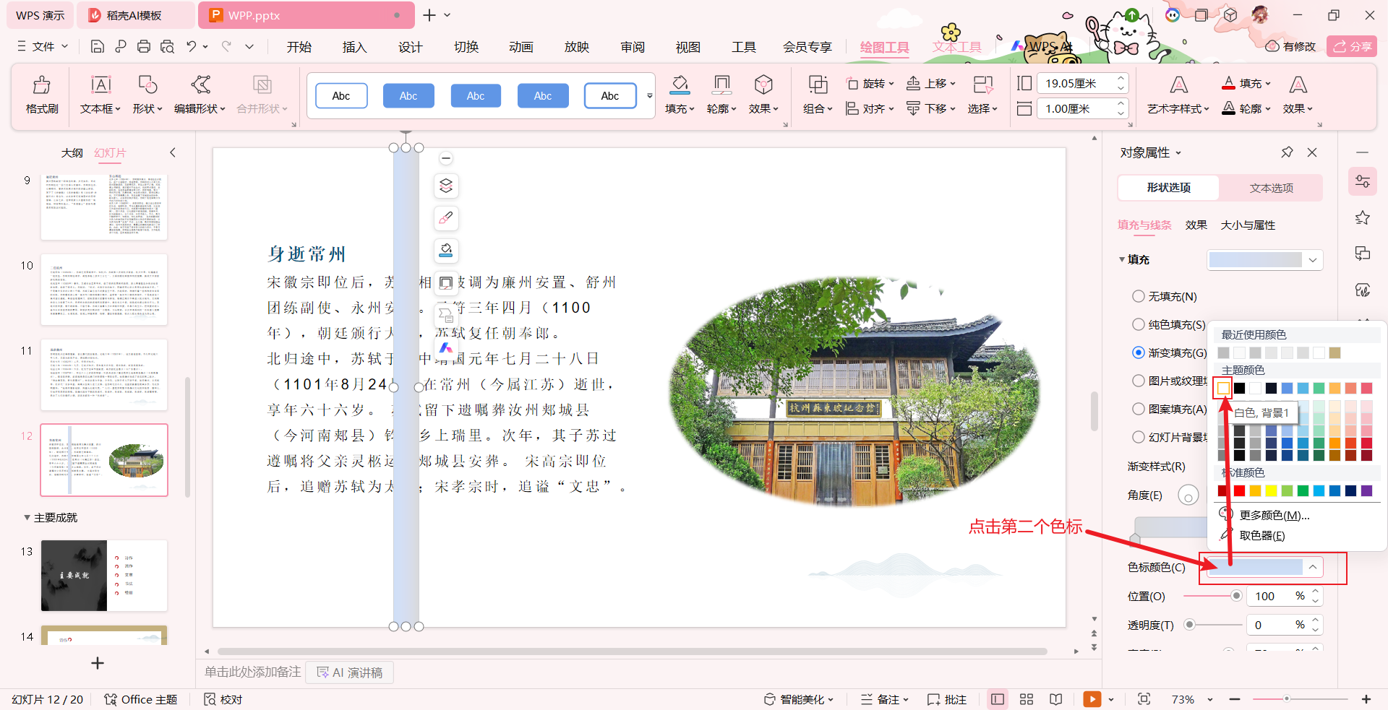Click the settings sliders icon in right sidebar
Screen dimensions: 1388x710
pyautogui.click(x=1363, y=181)
